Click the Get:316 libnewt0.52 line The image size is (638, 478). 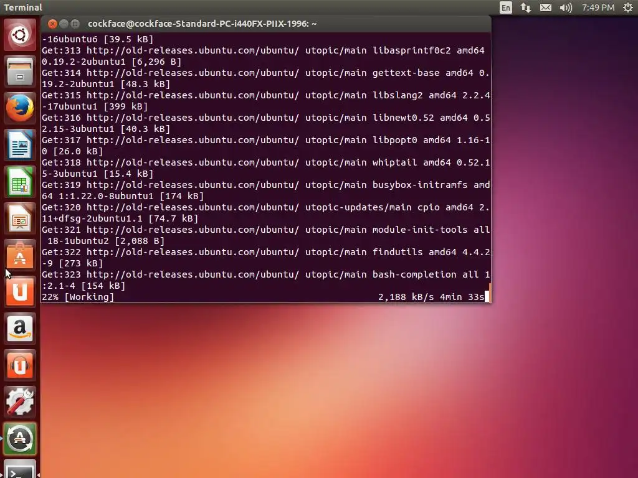265,118
